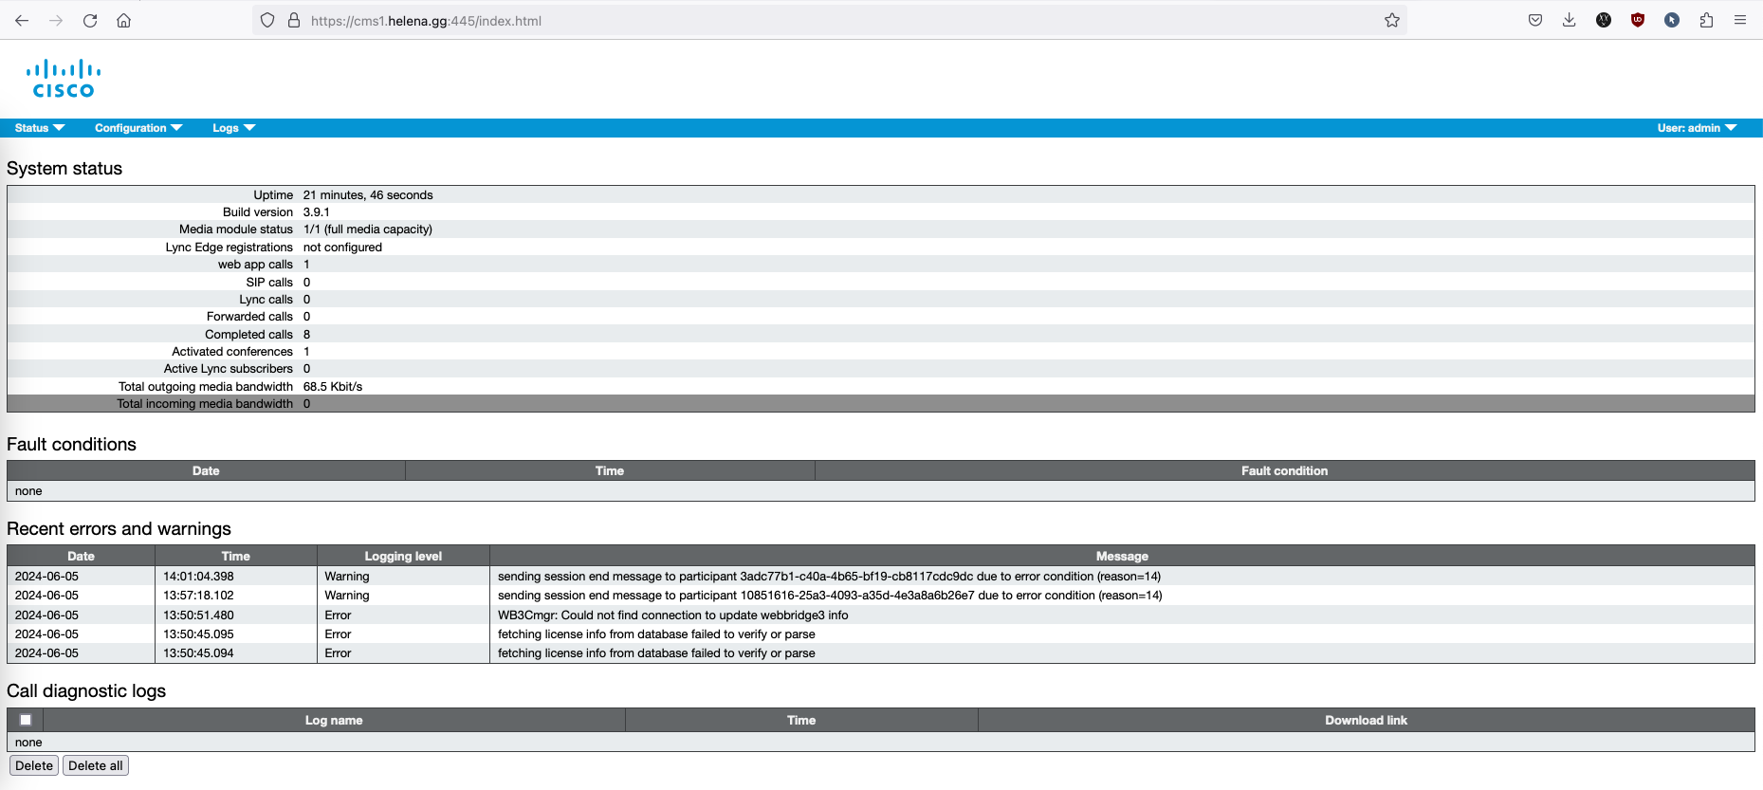
Task: Bookmark this page with the star icon
Action: 1391,20
